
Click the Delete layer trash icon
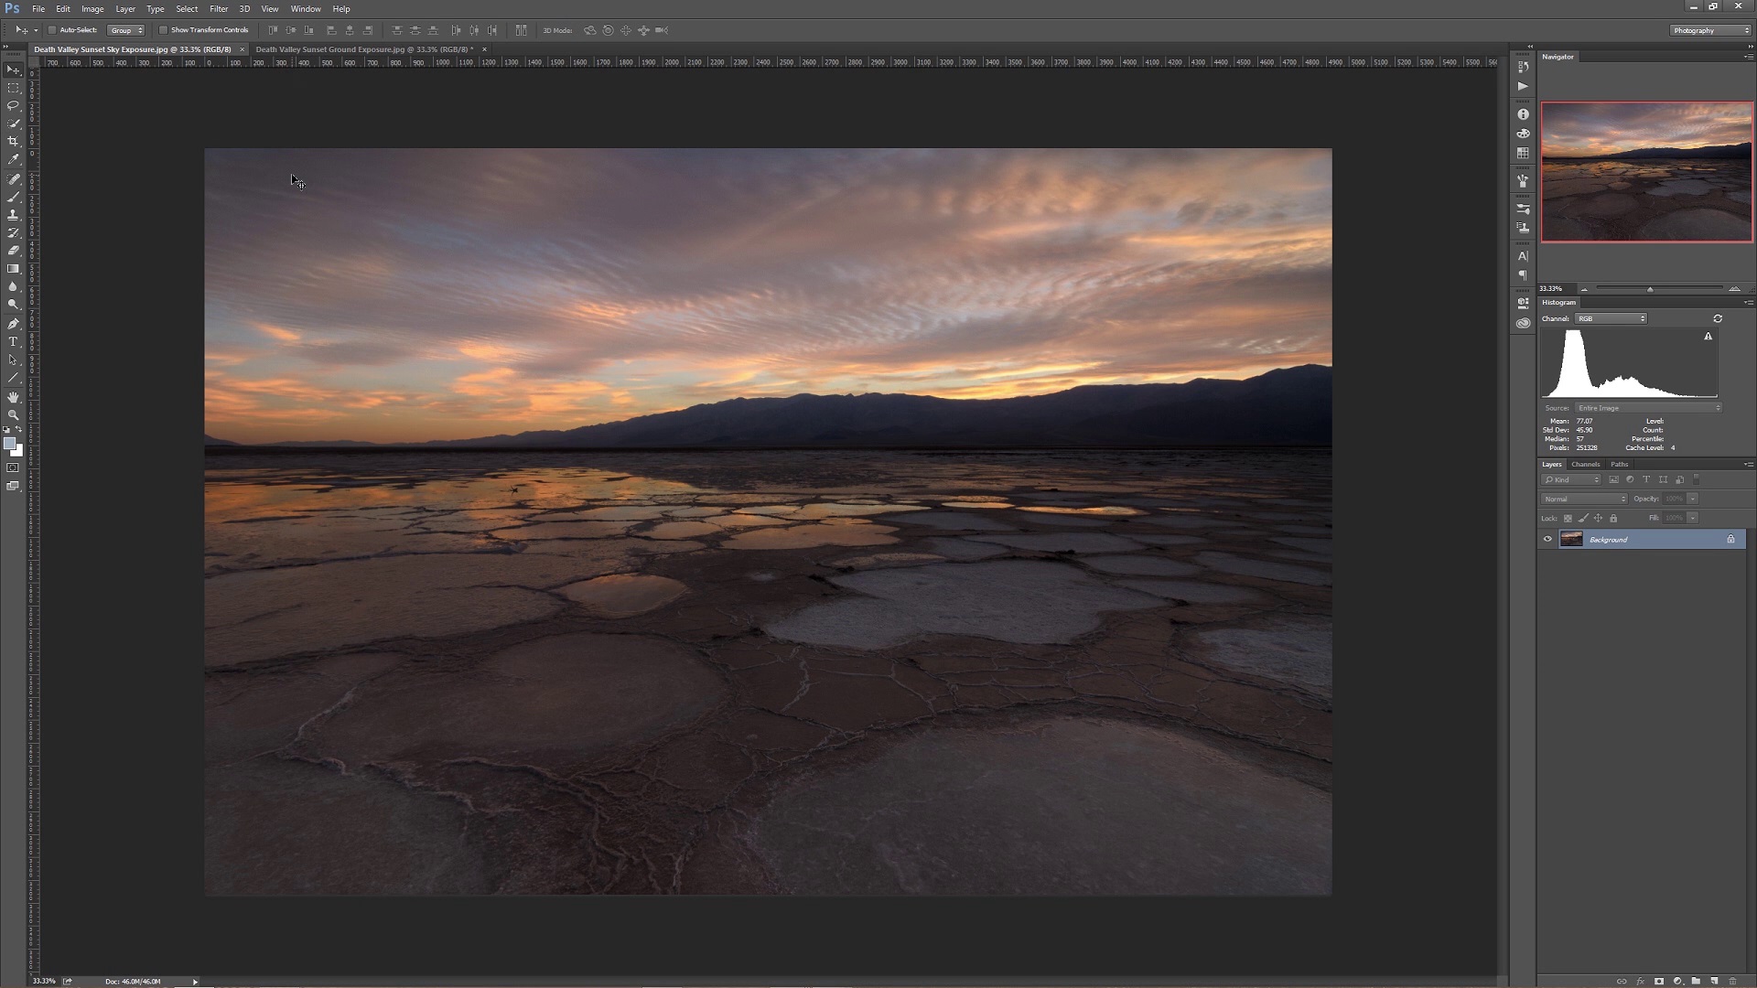click(x=1732, y=981)
